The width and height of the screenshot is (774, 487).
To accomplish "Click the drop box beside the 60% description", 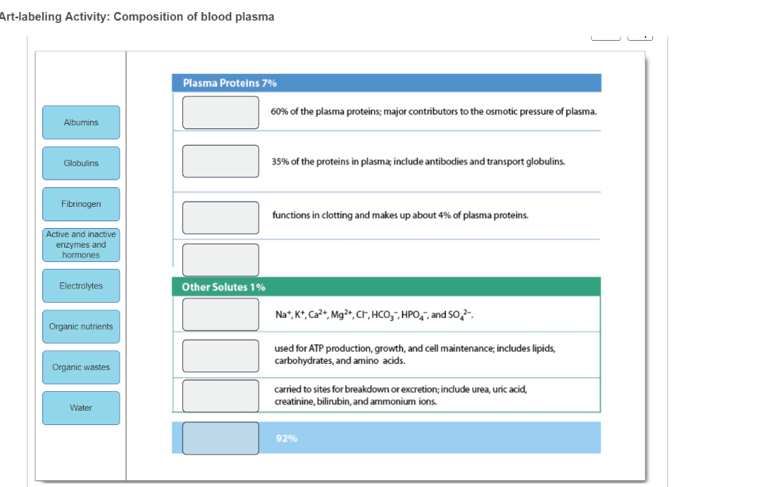I will point(220,112).
